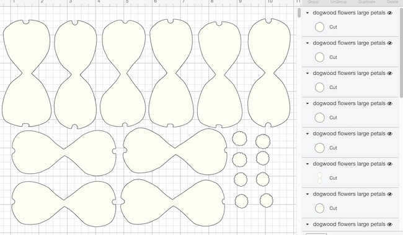
Task: Click the Delete button
Action: [392, 2]
